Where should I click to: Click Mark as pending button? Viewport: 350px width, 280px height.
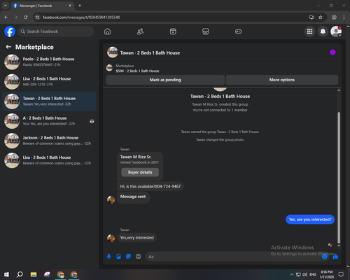165,80
